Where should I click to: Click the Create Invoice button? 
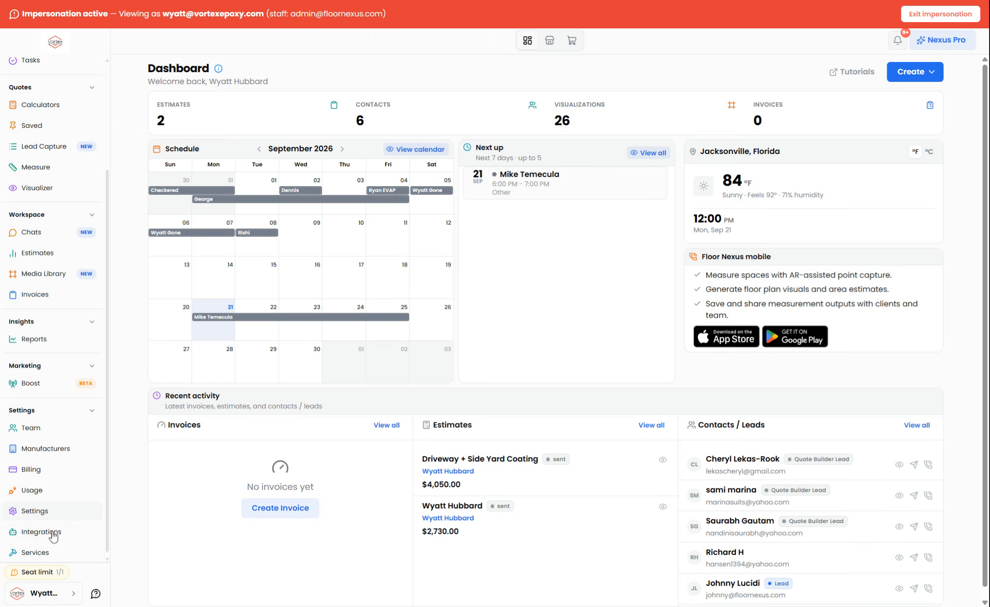(280, 508)
